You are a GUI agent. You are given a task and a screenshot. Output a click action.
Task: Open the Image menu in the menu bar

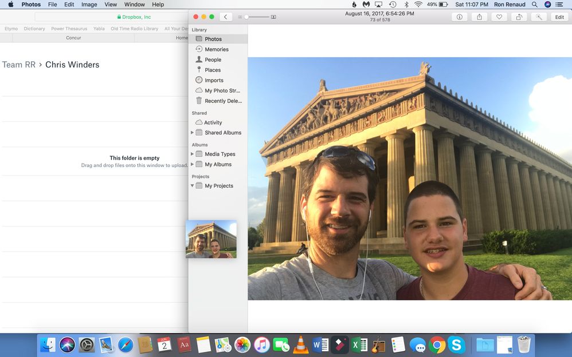(88, 5)
